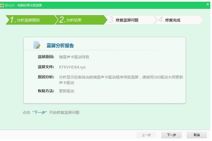212x141 pixels.
Task: Click the 蓝屏文件 label
Action: click(46, 67)
